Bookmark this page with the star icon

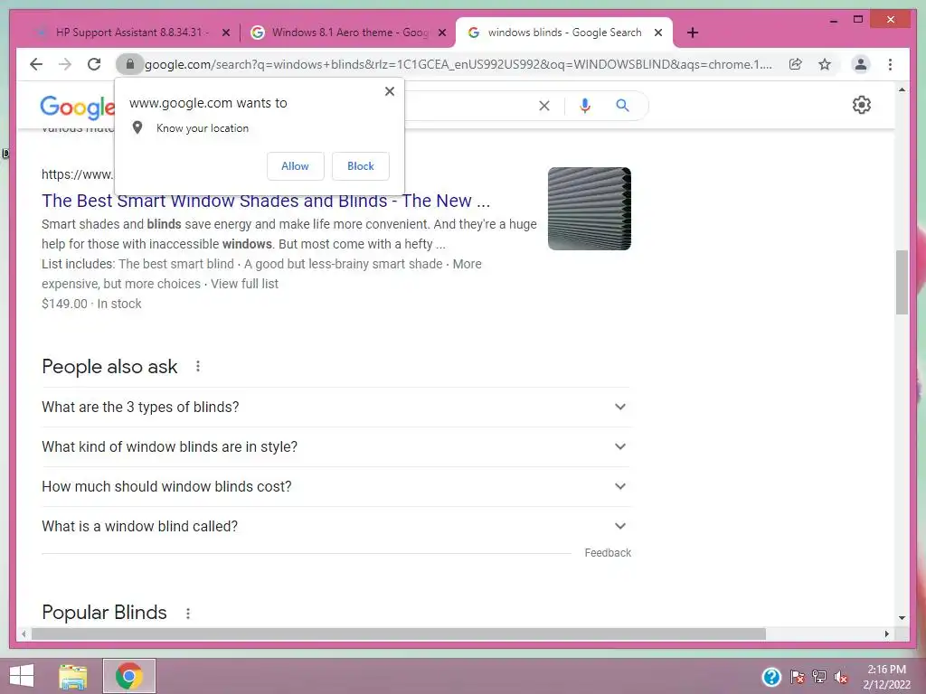(x=825, y=64)
